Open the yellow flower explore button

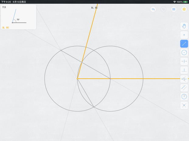tap(184, 9)
